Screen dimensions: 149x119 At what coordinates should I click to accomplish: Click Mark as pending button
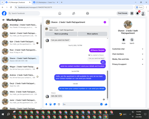coord(61,34)
